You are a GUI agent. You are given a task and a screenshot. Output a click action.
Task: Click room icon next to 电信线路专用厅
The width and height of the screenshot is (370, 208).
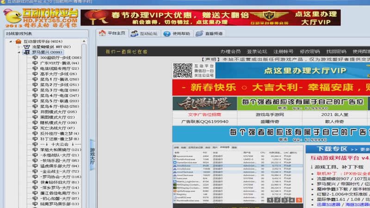click(35, 68)
